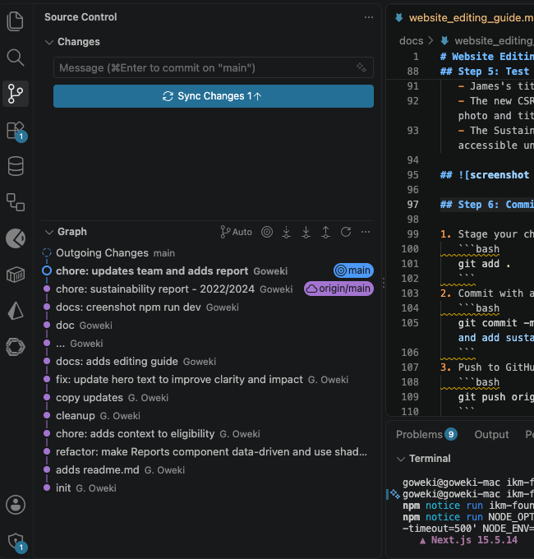Viewport: 534px width, 559px height.
Task: Select commit 'docs: adds editing guide'
Action: pos(208,361)
